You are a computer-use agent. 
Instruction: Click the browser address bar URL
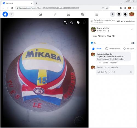pos(49,8)
